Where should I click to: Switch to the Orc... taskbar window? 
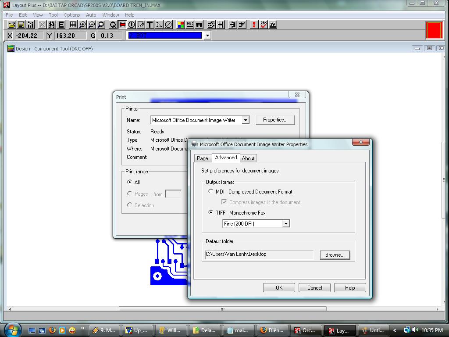306,330
